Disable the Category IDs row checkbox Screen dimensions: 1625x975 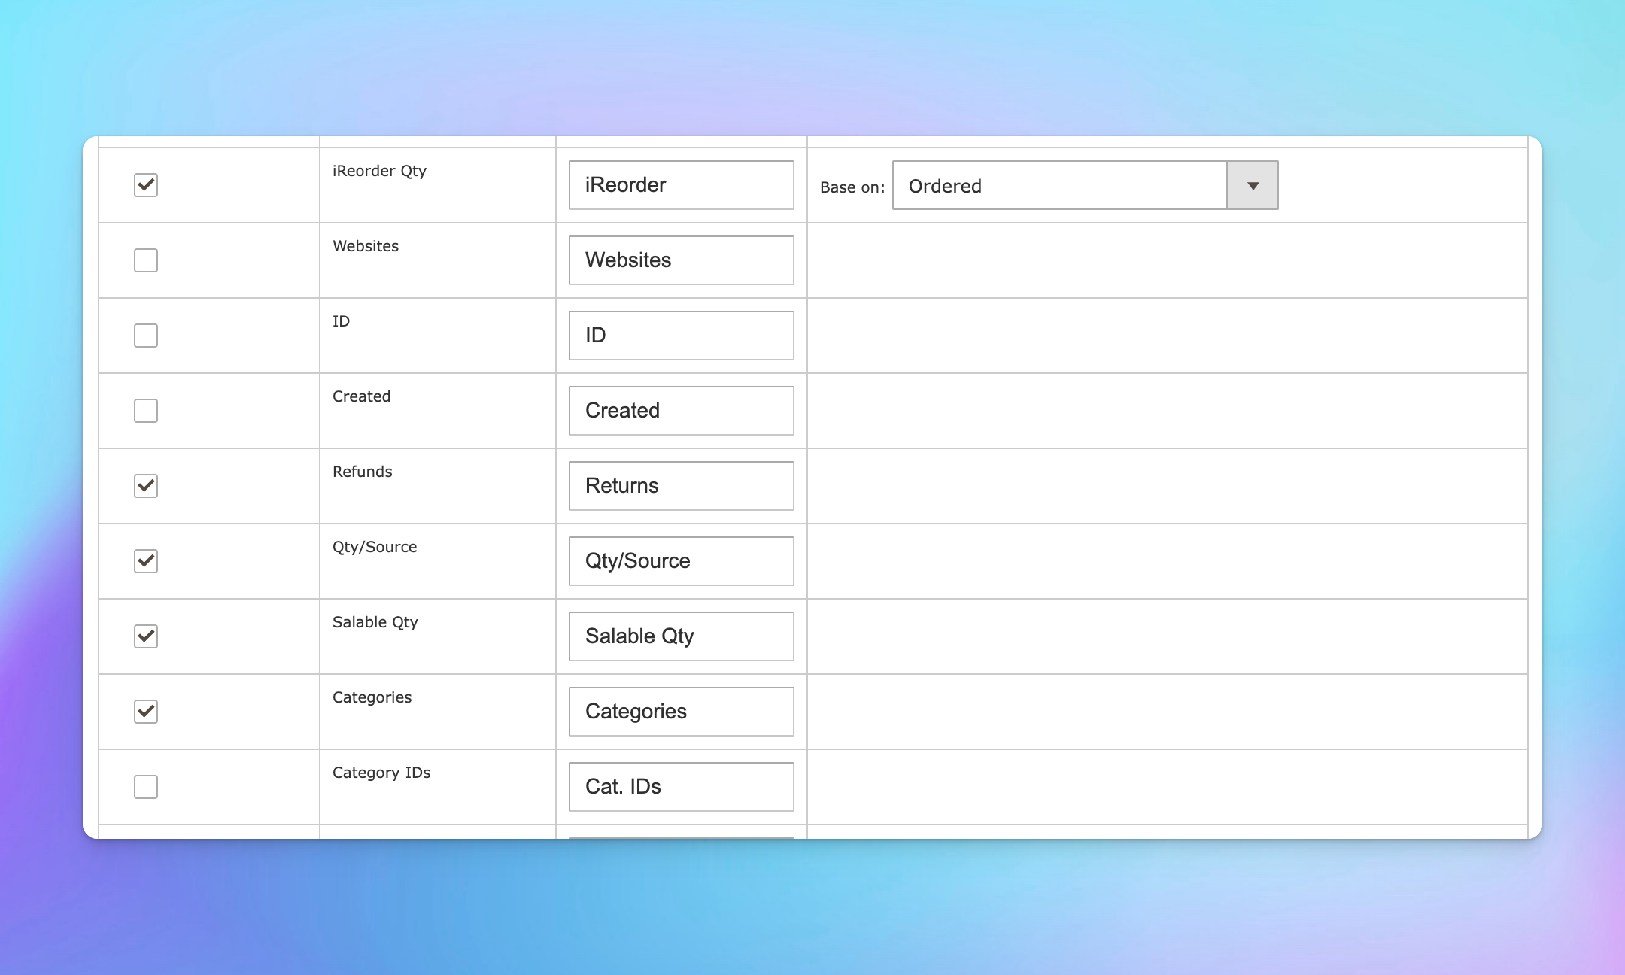pyautogui.click(x=145, y=786)
